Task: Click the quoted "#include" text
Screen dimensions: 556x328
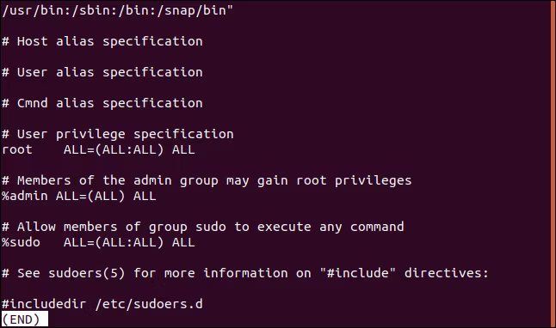Action: pyautogui.click(x=358, y=273)
